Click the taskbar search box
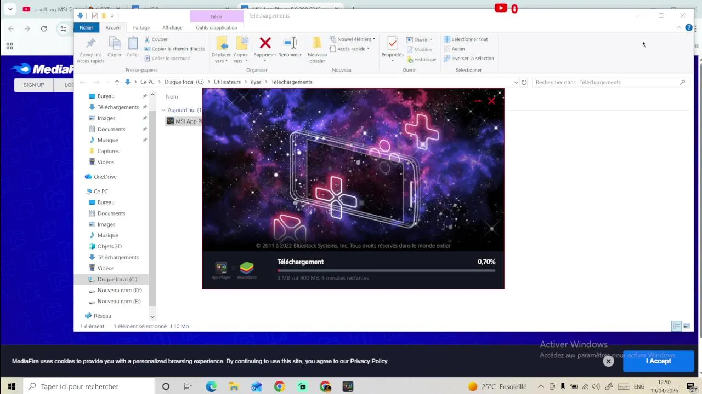The image size is (702, 394). (89, 386)
